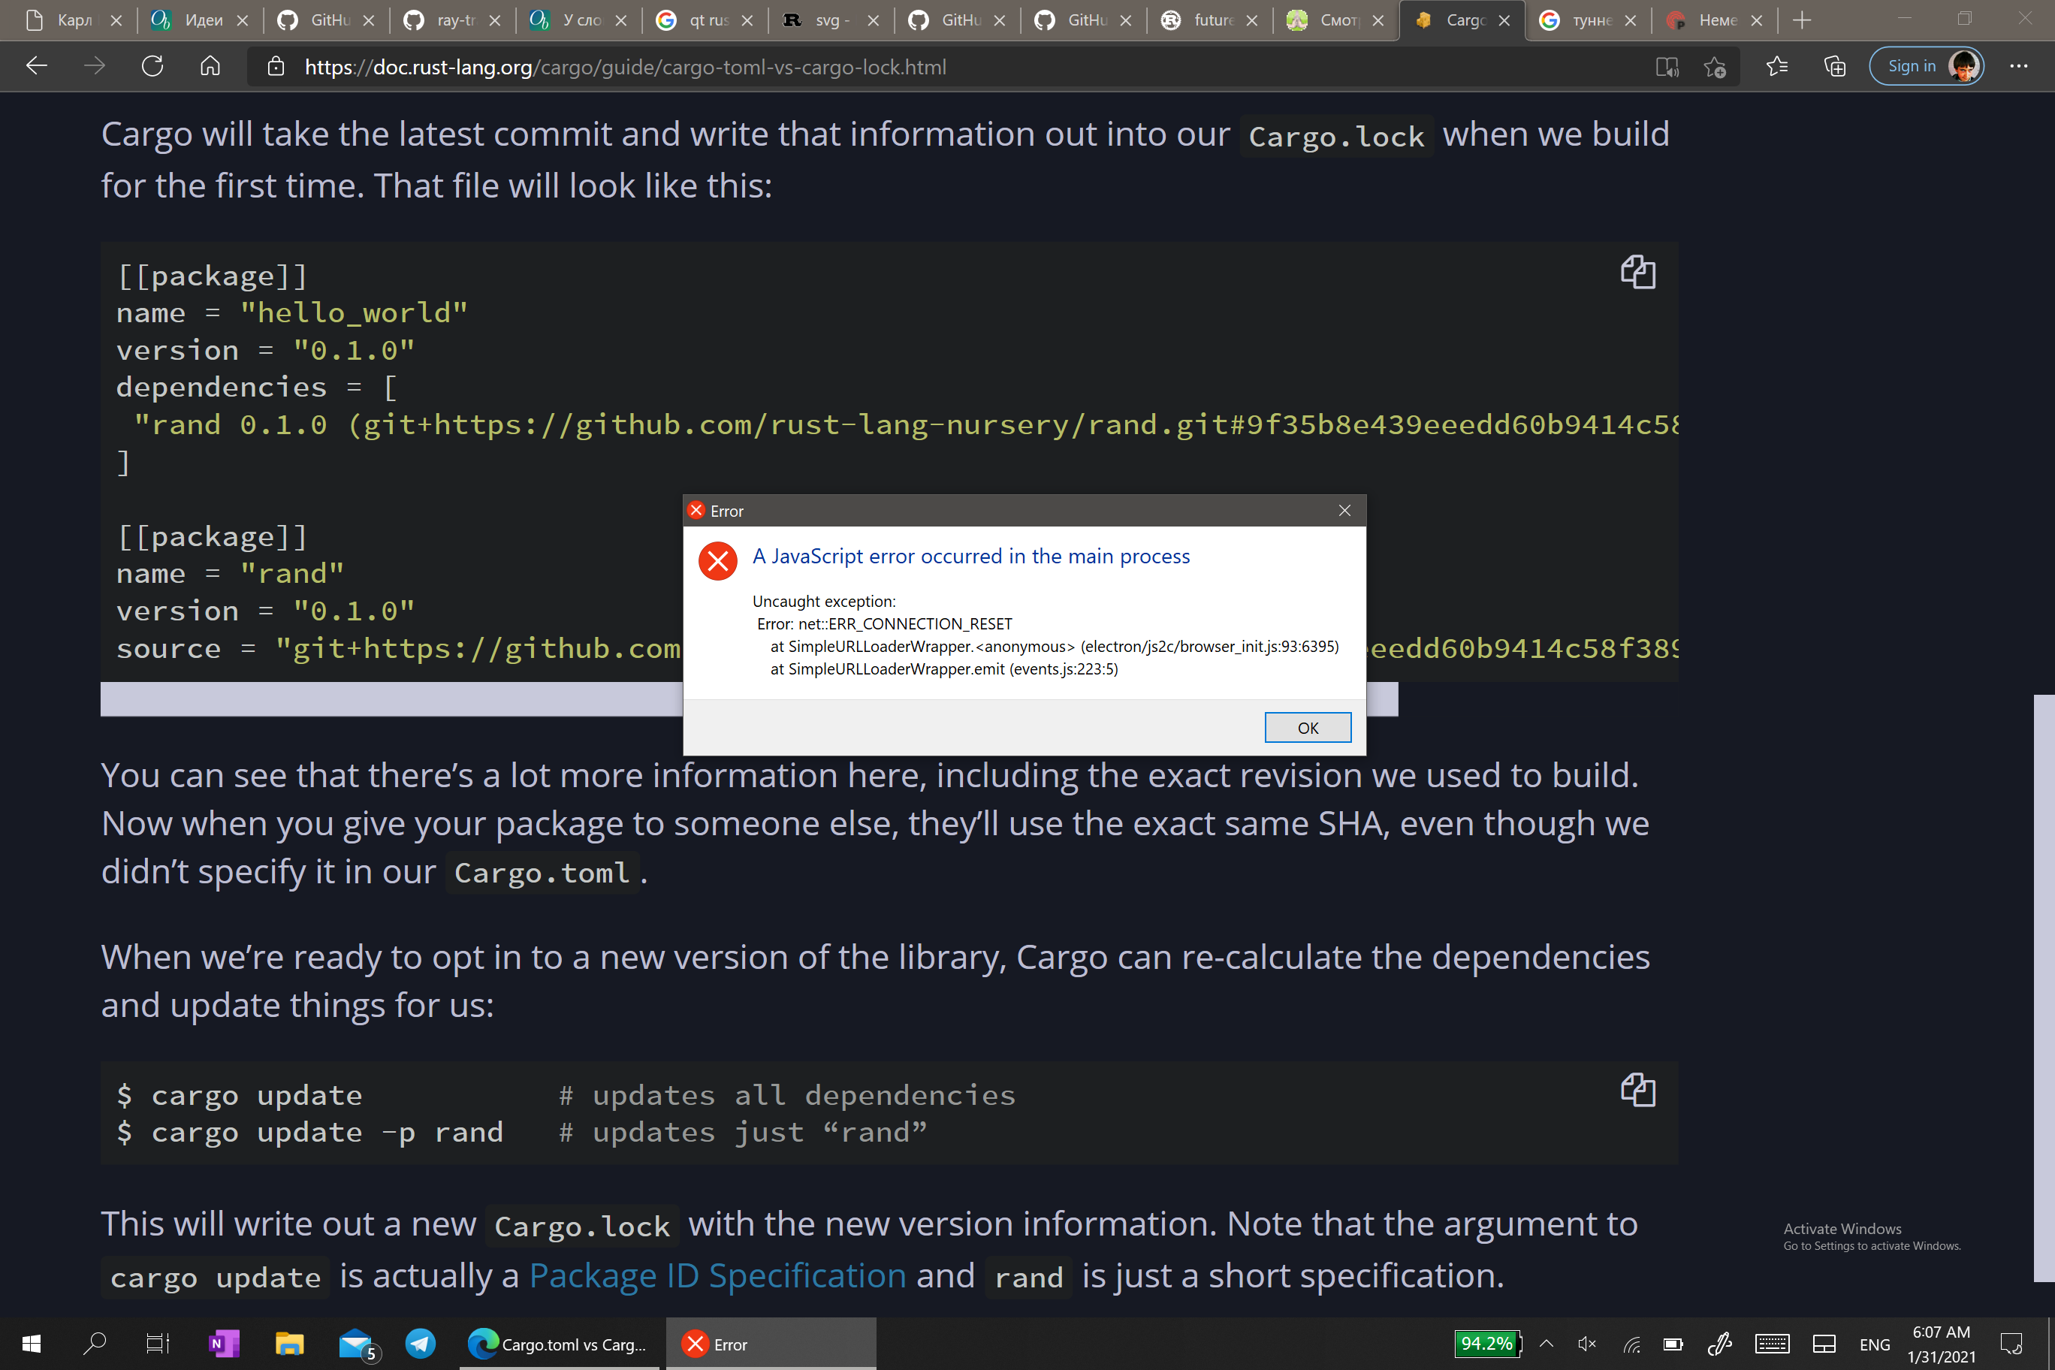2055x1370 pixels.
Task: Select the Error window in the taskbar
Action: [771, 1344]
